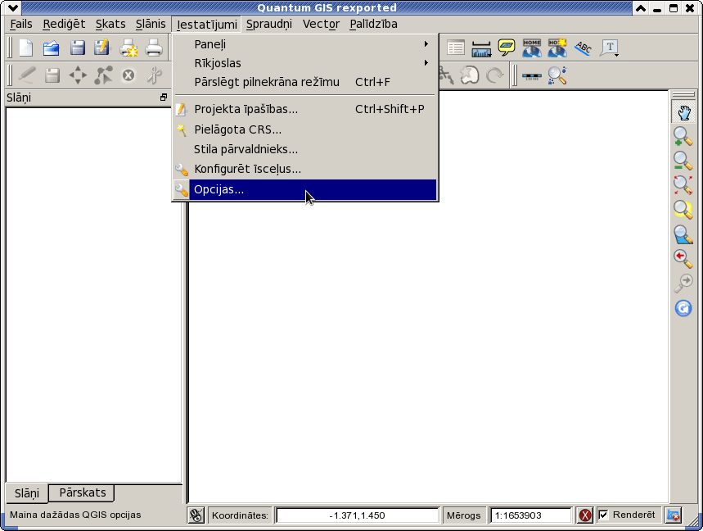
Task: Open a project using the blue folder icon
Action: 51,48
